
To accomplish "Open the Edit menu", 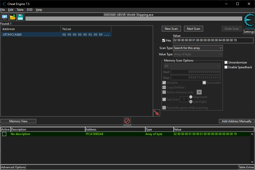I will coord(11,10).
